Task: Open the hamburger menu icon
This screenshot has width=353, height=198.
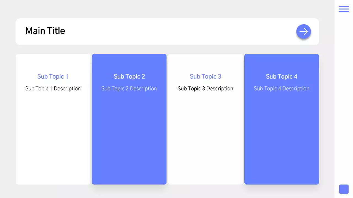Action: 344,9
